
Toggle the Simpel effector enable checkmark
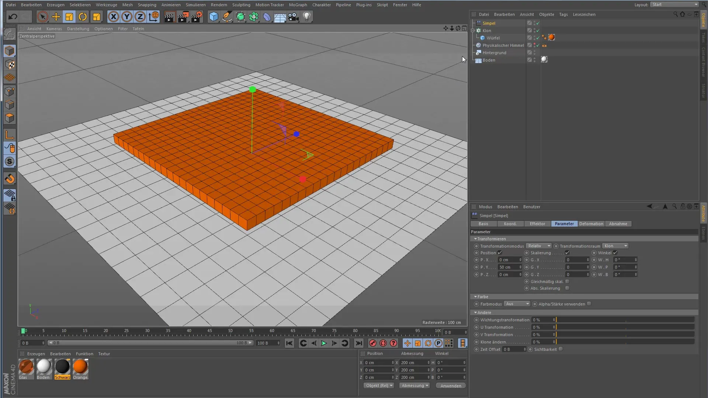(538, 23)
